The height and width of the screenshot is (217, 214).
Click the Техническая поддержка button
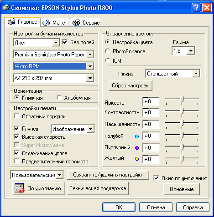click(x=98, y=188)
